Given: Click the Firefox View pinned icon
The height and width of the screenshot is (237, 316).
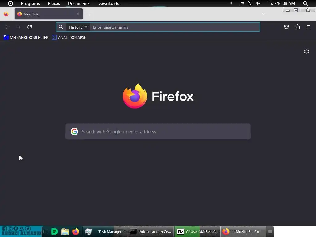Looking at the screenshot, I should pos(6,14).
